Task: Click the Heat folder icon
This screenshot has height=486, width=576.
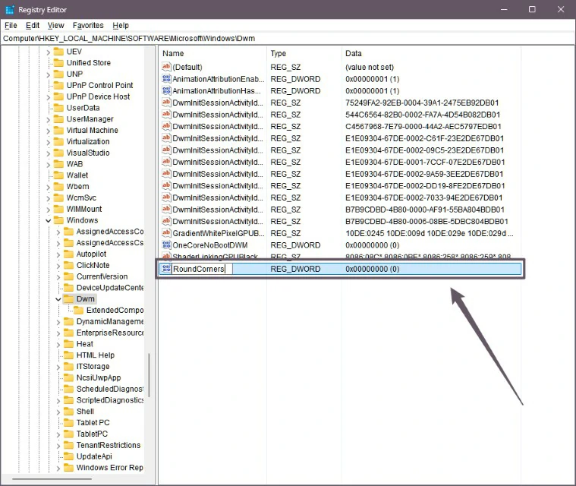Action: 69,344
